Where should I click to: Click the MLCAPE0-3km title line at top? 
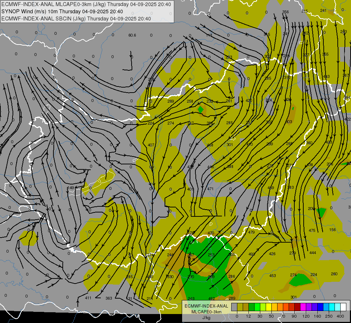pyautogui.click(x=86, y=4)
